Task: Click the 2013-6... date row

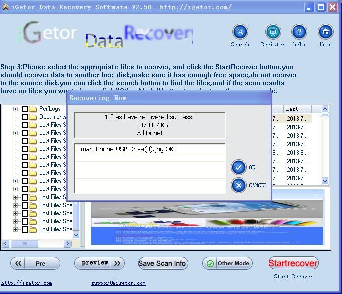Action: click(297, 153)
